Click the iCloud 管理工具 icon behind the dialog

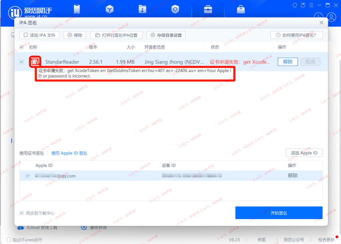click(21, 227)
